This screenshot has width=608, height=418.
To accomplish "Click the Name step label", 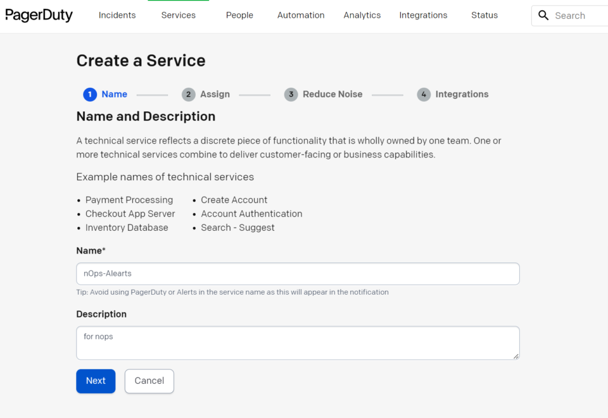I will 115,94.
